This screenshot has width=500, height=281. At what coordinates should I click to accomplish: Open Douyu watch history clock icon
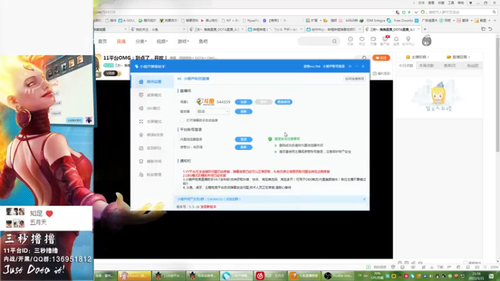[x=350, y=41]
